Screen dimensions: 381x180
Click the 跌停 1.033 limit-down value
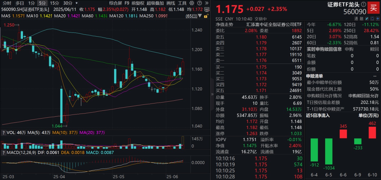click(296, 134)
